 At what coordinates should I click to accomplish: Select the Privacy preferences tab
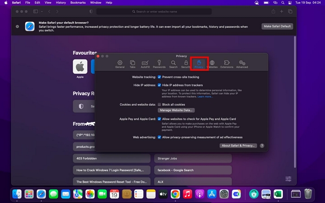[199, 64]
